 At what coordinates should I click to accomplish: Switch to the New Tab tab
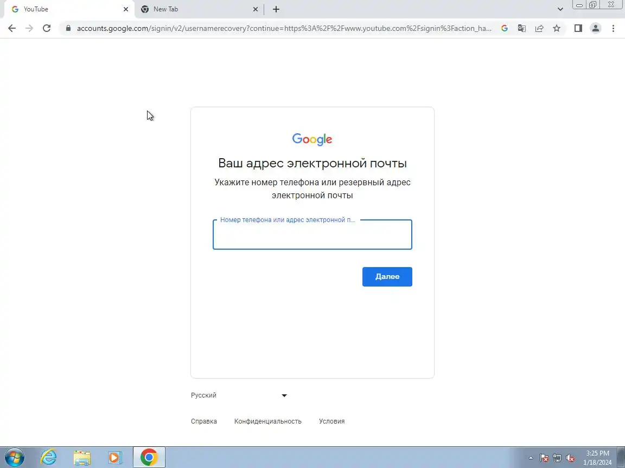click(199, 9)
